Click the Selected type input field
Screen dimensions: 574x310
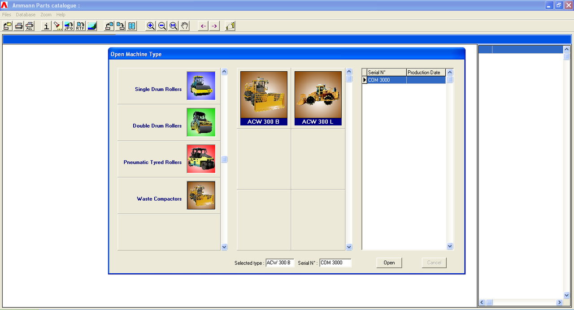[x=280, y=263]
